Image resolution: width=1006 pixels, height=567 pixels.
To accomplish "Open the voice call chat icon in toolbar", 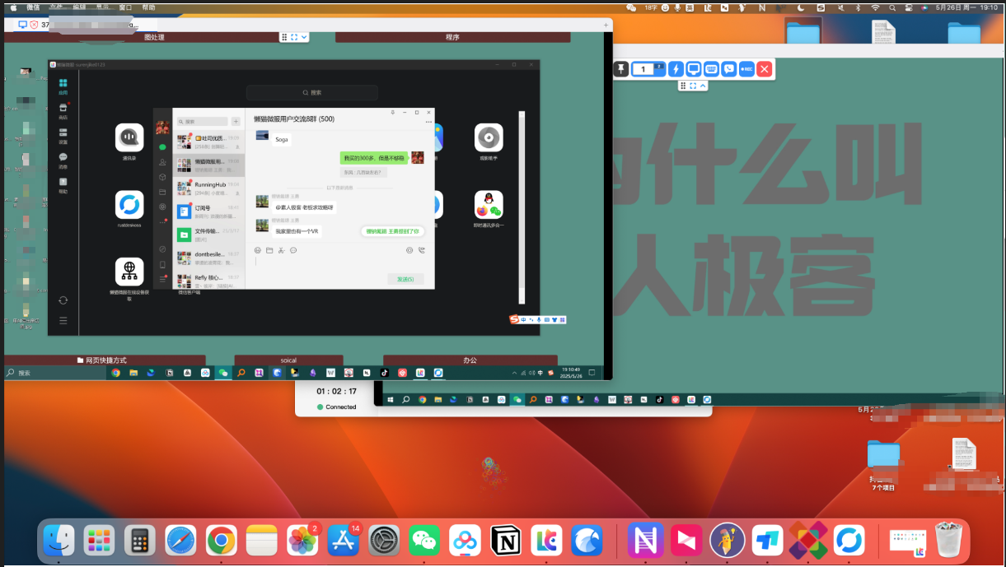I will 729,69.
